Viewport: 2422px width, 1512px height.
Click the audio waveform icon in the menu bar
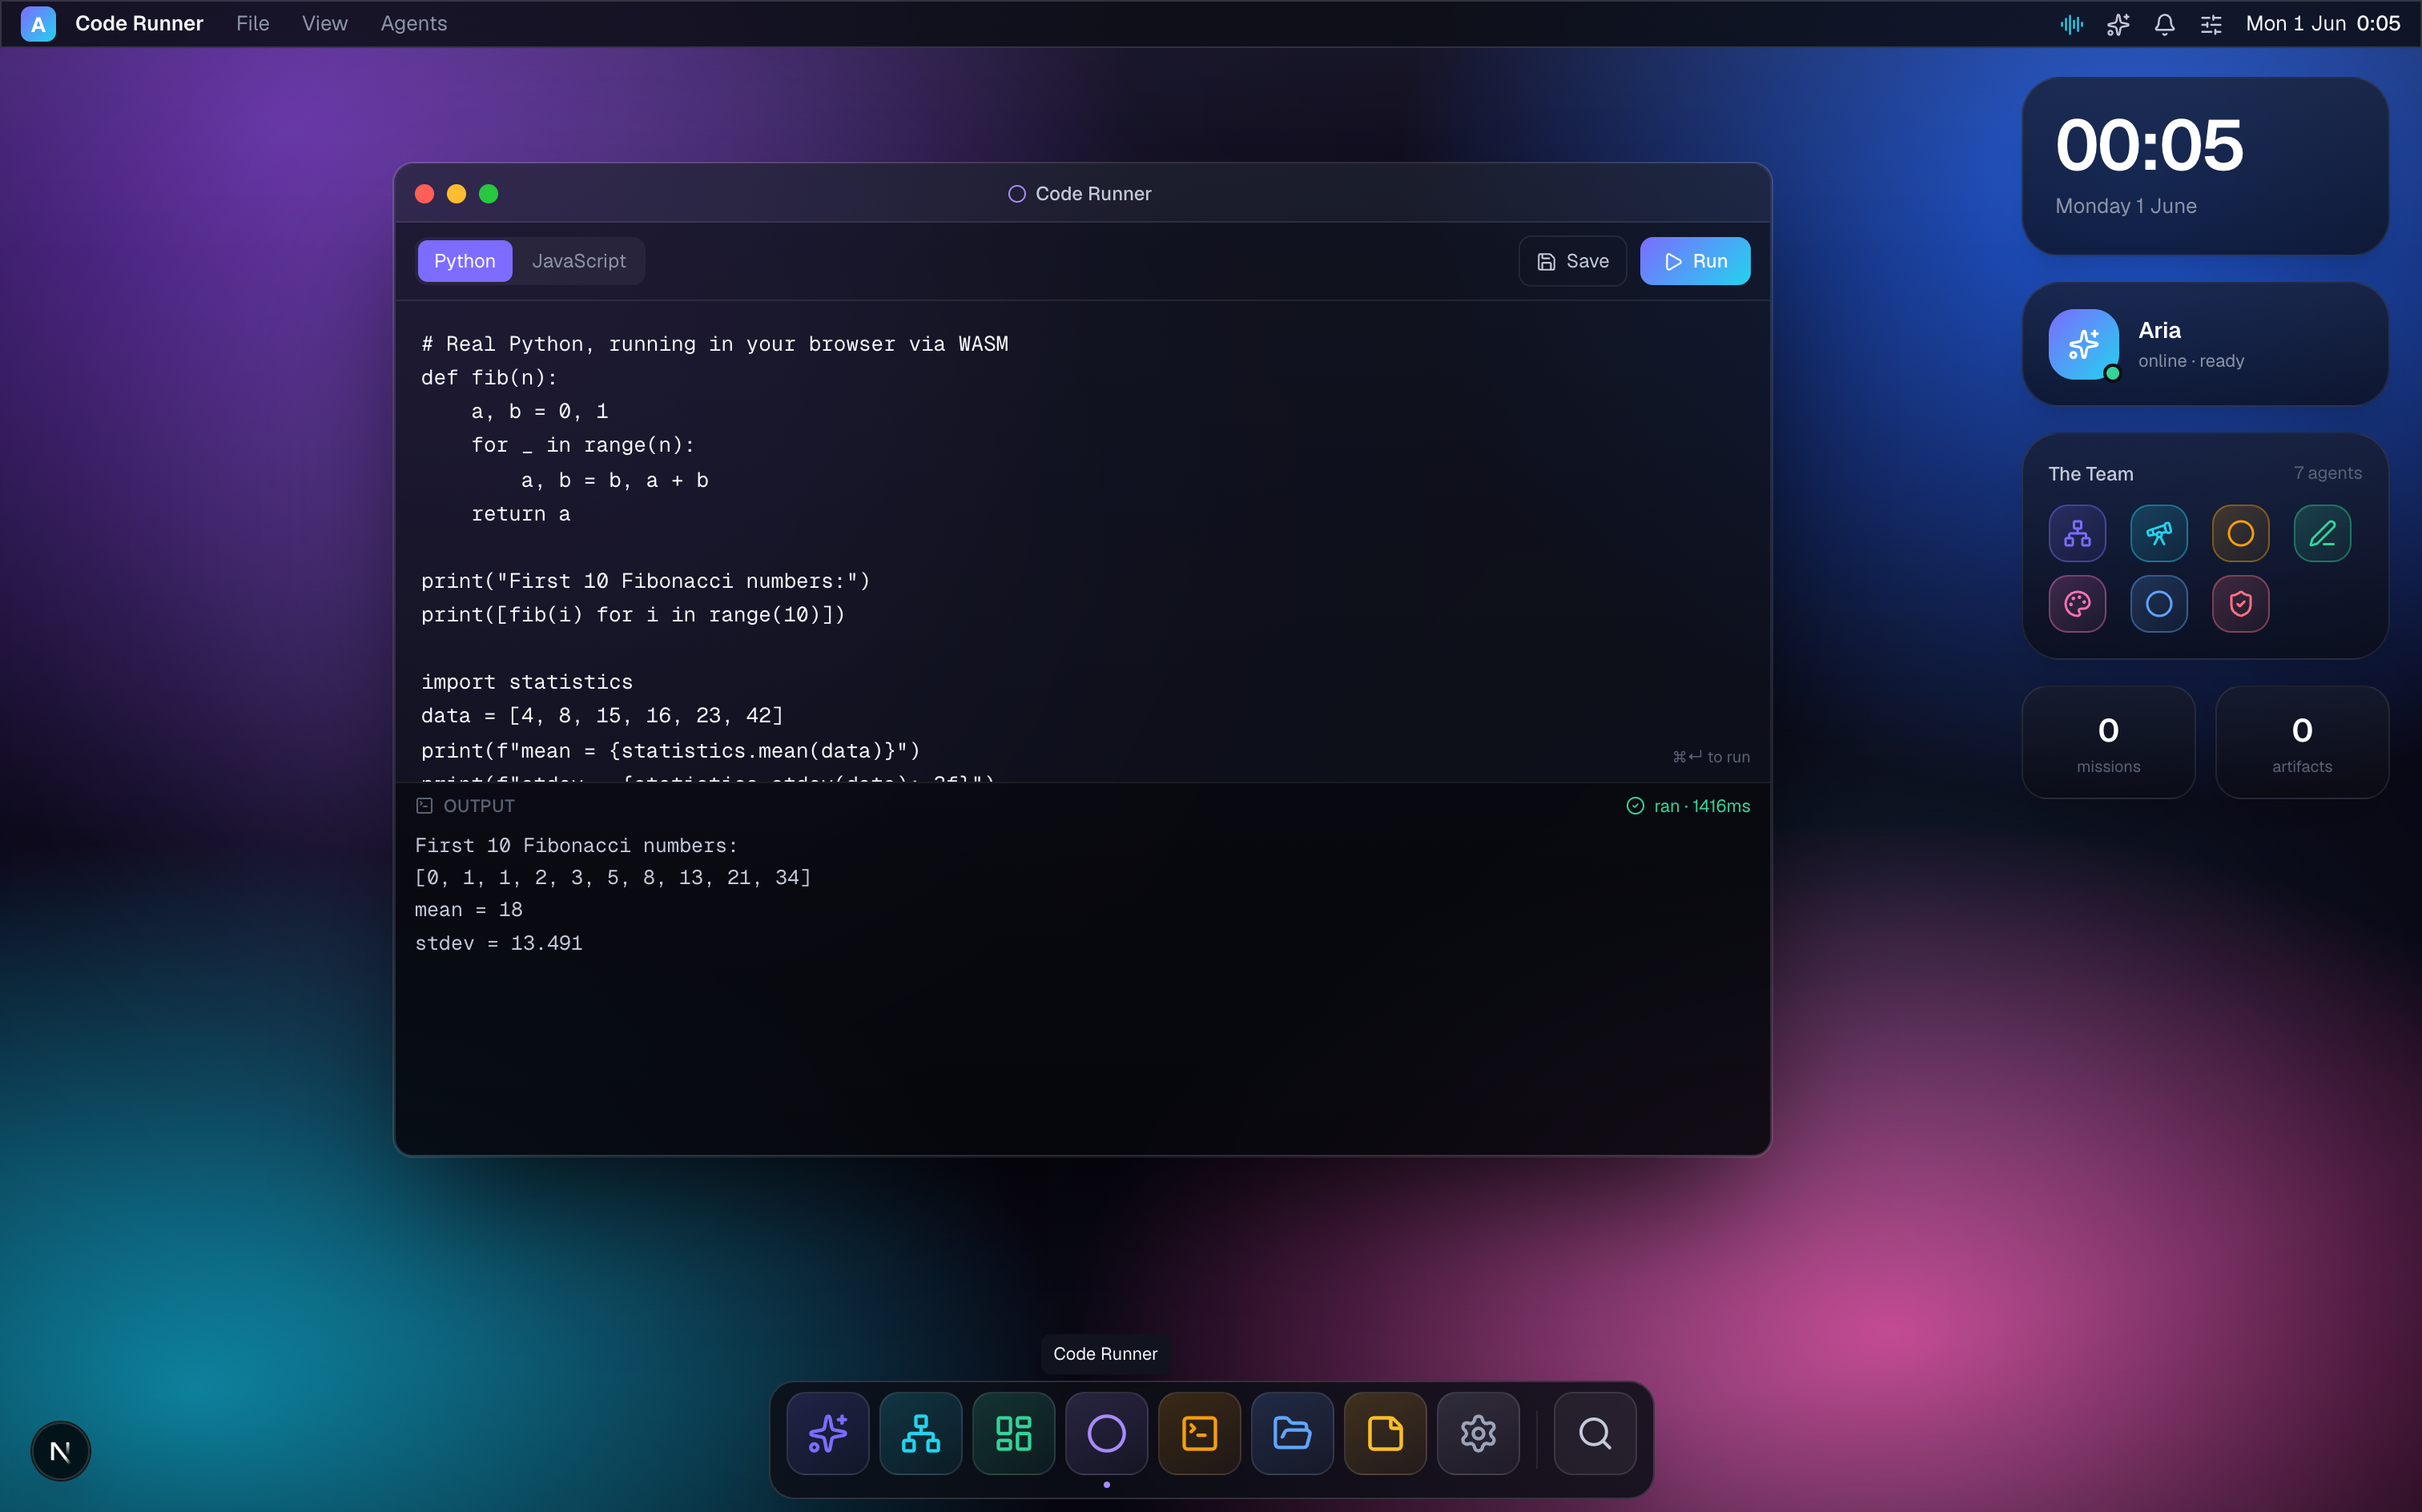(2072, 24)
